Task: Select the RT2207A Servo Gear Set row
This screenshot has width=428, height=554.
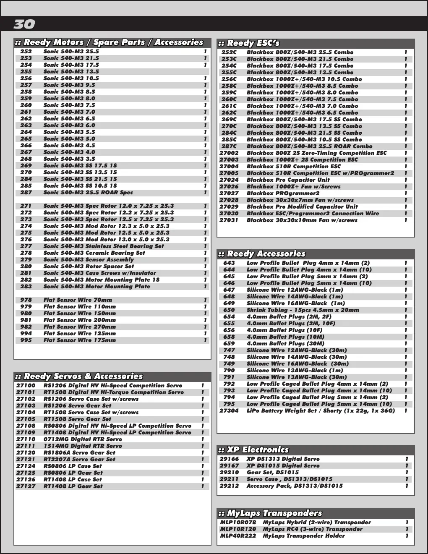Action: click(112, 460)
